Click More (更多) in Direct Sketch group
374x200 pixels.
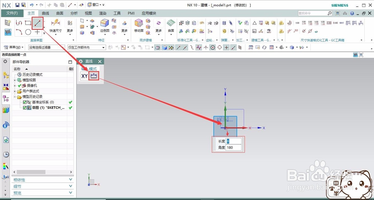70,26
